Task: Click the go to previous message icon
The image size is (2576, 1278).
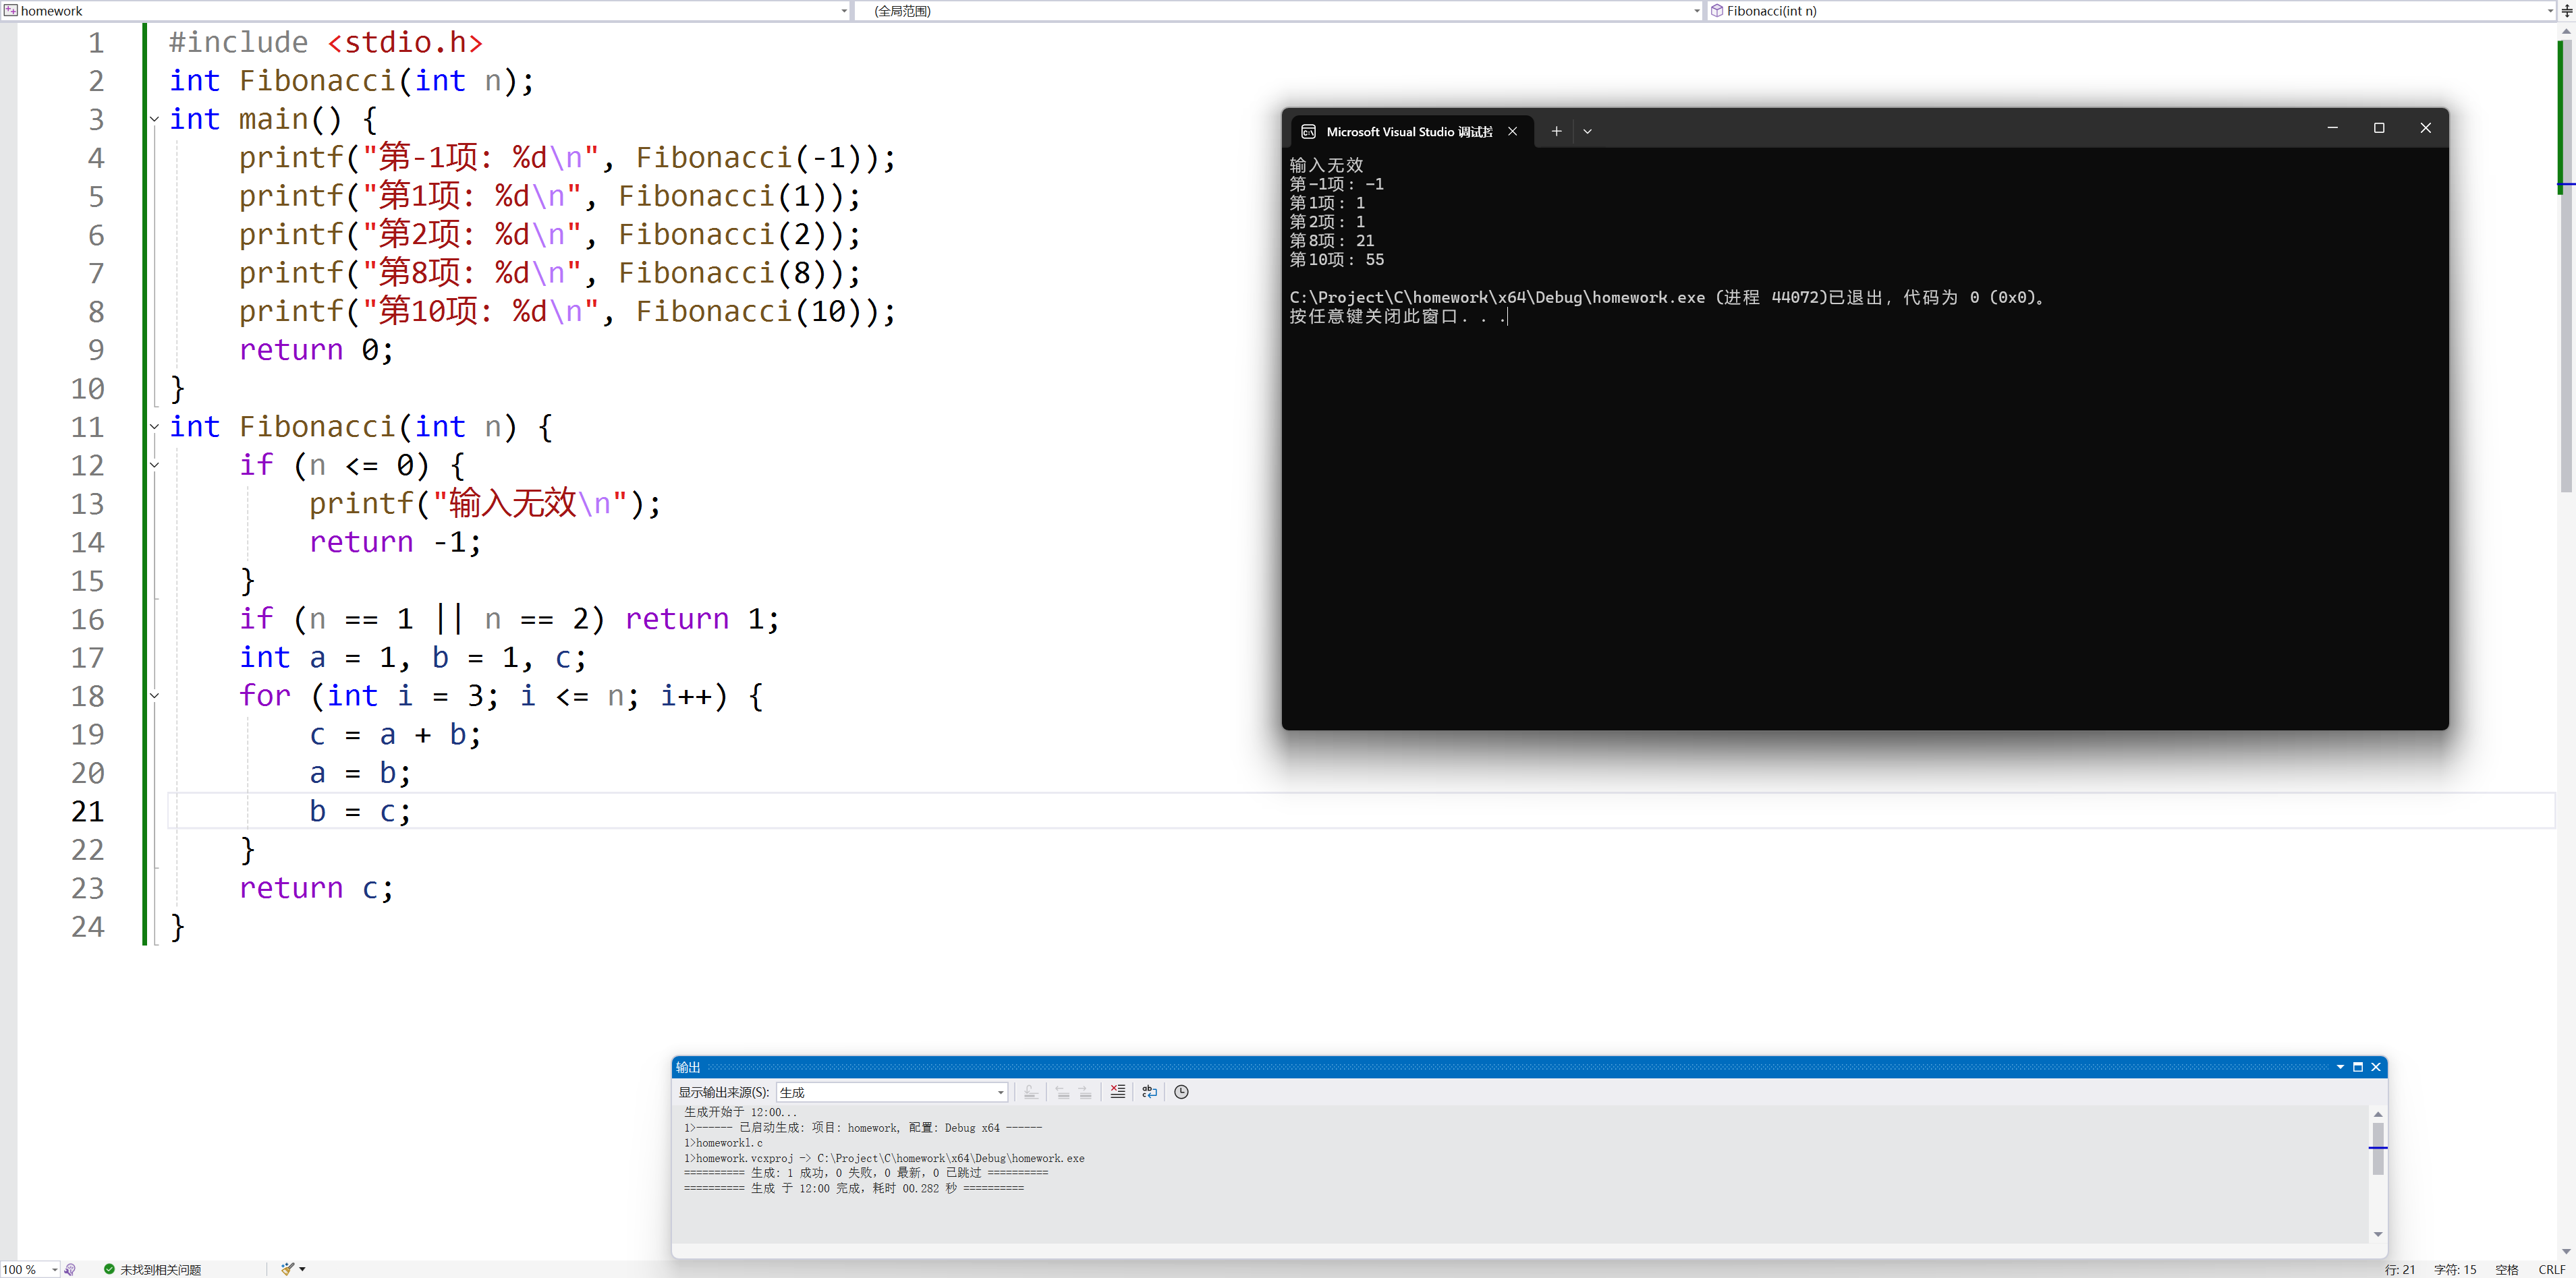Action: tap(1062, 1092)
